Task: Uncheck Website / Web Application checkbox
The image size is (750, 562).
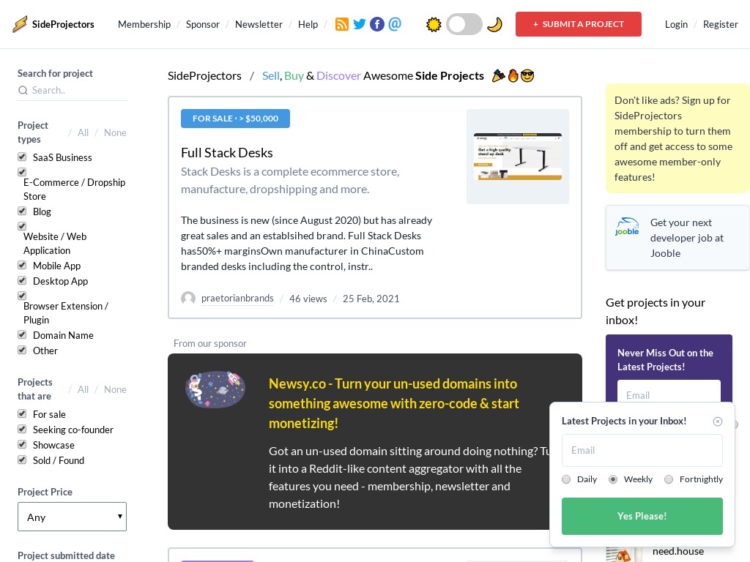Action: (22, 226)
